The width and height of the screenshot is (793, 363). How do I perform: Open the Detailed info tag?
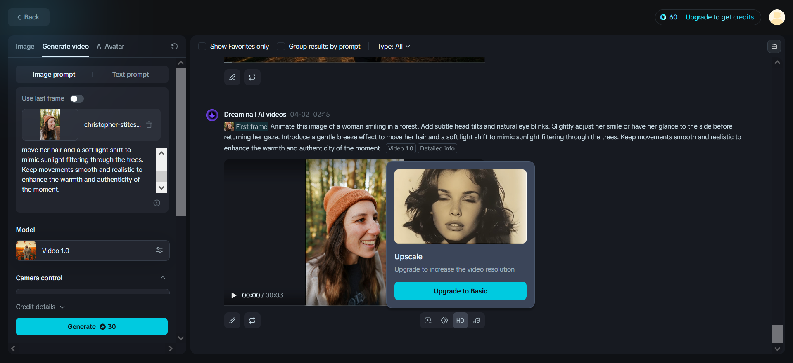tap(437, 148)
